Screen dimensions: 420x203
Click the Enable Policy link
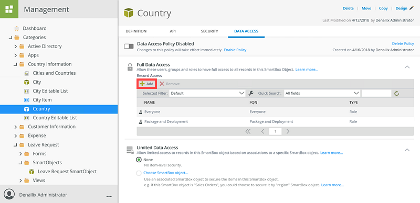[235, 50]
